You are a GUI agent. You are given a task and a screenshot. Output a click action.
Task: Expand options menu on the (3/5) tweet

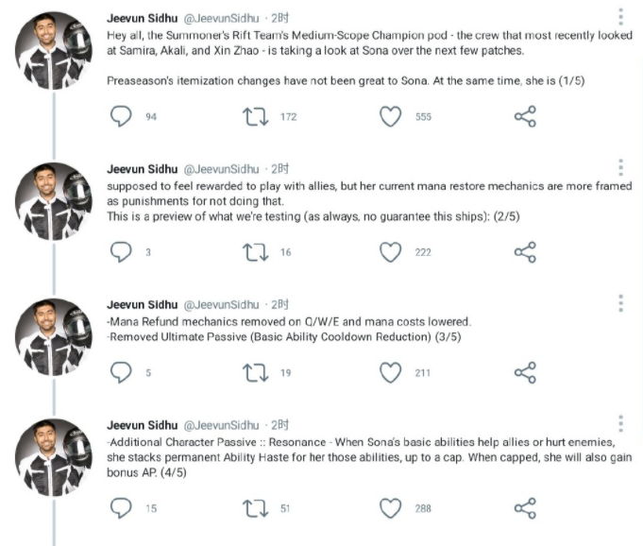[x=620, y=303]
